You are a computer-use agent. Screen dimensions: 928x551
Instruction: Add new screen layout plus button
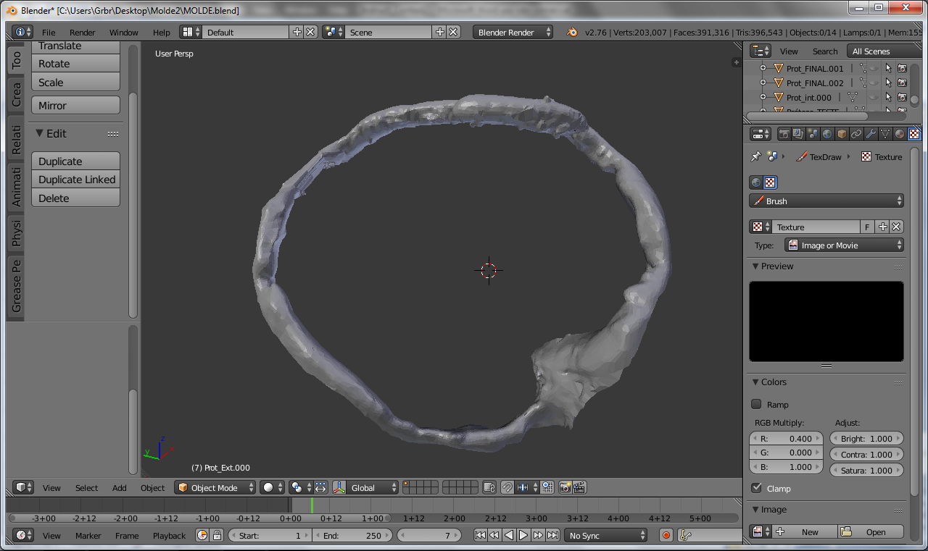pos(297,33)
